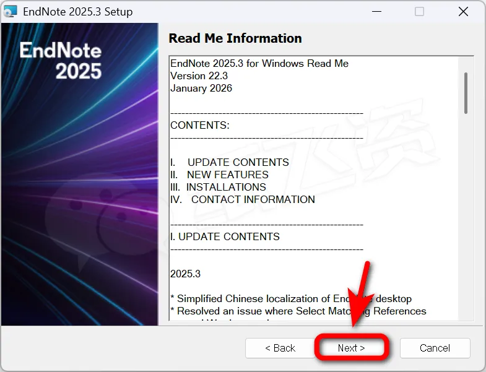Screen dimensions: 486x372
Task: Click the 'III. INSTALLATIONS' contents line
Action: coord(218,187)
